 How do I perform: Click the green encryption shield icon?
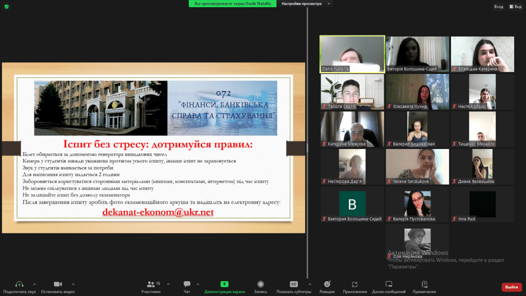tap(7, 7)
